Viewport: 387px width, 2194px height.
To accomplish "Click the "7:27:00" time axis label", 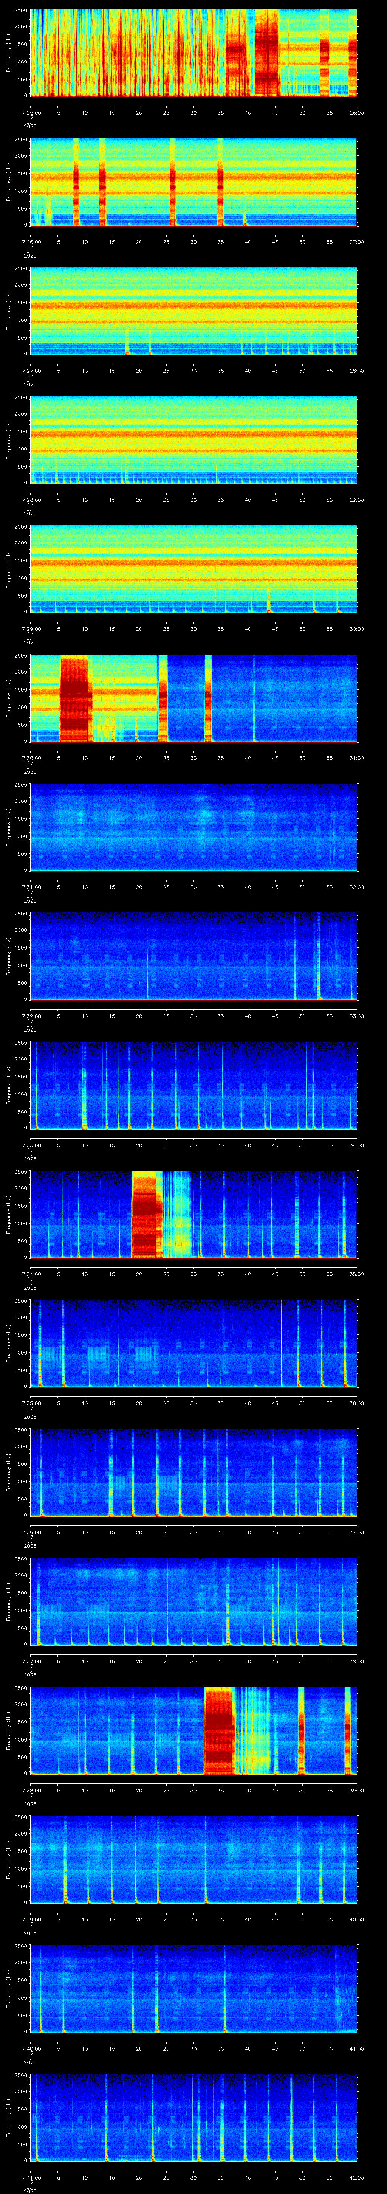I will pyautogui.click(x=30, y=371).
